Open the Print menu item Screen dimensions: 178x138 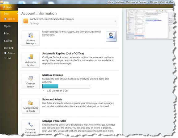(7, 34)
